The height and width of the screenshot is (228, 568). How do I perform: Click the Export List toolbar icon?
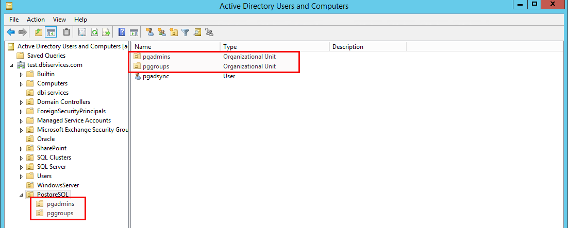[106, 32]
